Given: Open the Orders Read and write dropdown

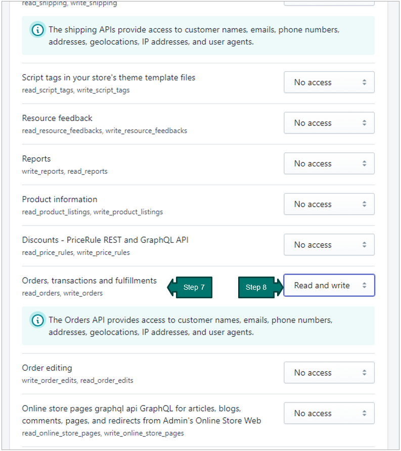Looking at the screenshot, I should tap(329, 285).
